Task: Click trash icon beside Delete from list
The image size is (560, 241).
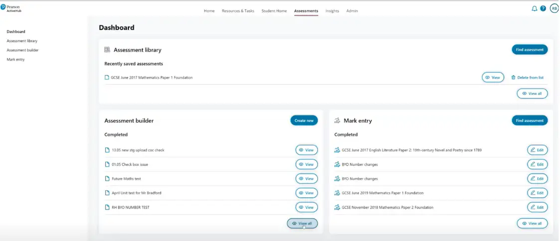Action: pyautogui.click(x=513, y=77)
